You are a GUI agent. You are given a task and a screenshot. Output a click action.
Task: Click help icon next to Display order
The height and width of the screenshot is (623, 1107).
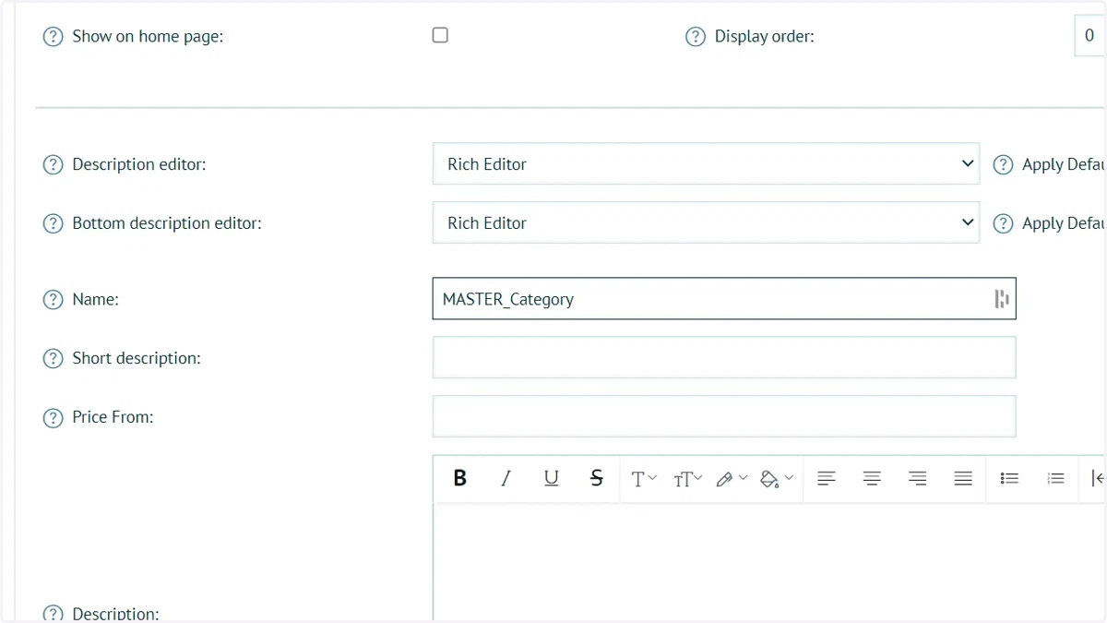click(696, 37)
